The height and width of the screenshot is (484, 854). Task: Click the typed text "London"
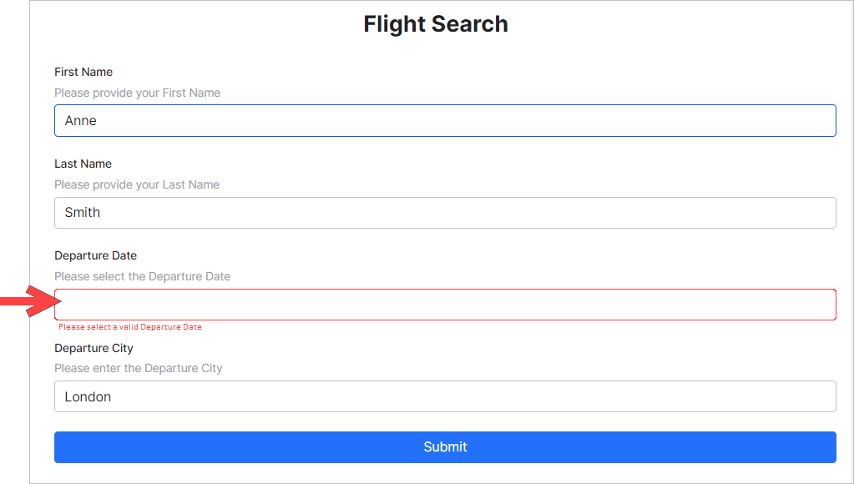[x=88, y=396]
